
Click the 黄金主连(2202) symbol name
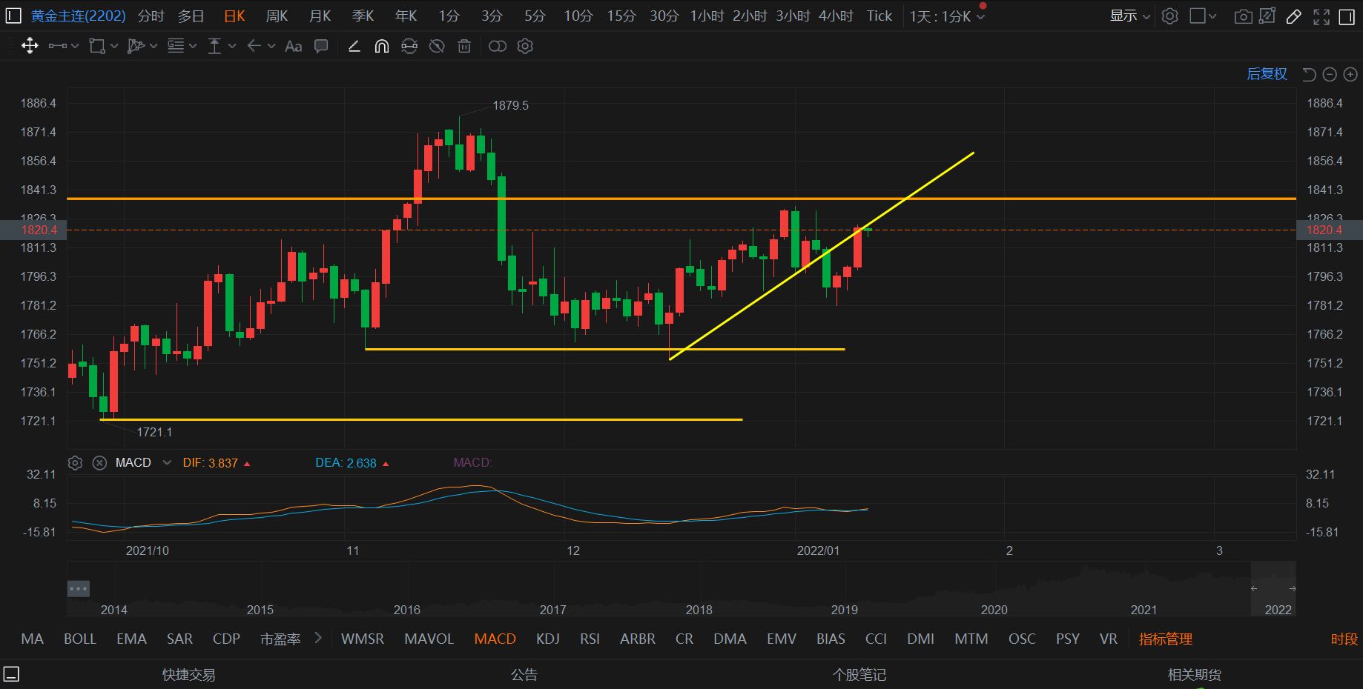click(78, 16)
